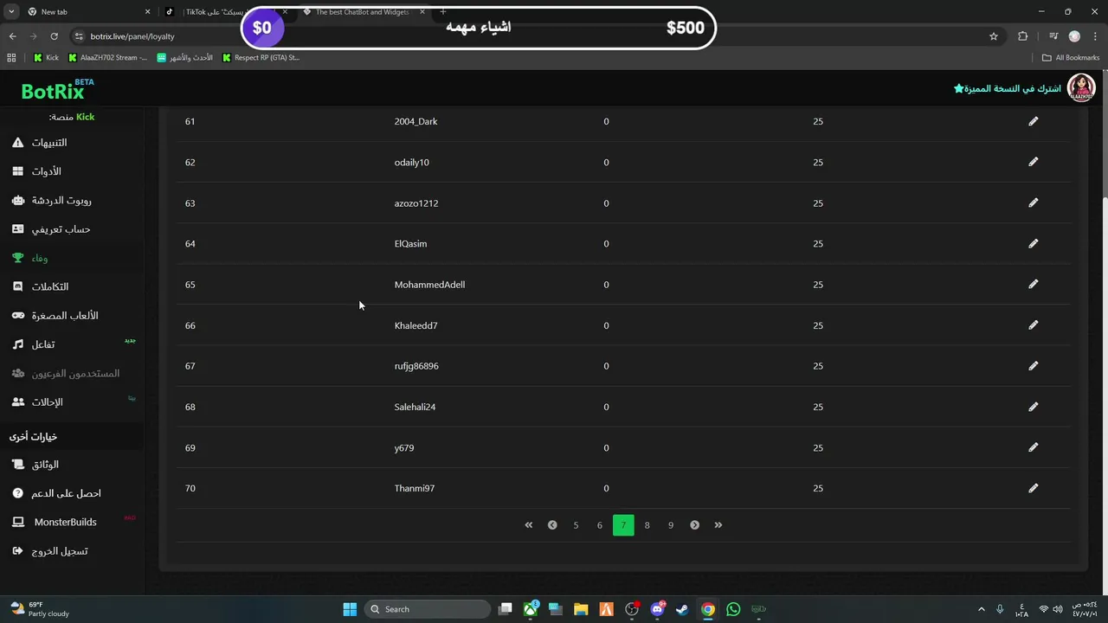Select current page 7 button
1108x623 pixels.
pyautogui.click(x=623, y=525)
